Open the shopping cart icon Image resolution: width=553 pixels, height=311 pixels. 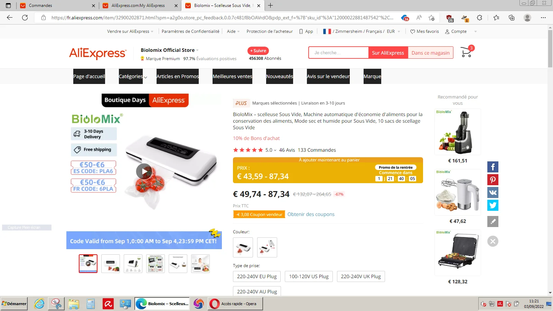click(467, 52)
